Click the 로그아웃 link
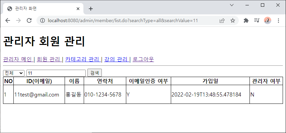This screenshot has height=133, width=286. click(143, 59)
